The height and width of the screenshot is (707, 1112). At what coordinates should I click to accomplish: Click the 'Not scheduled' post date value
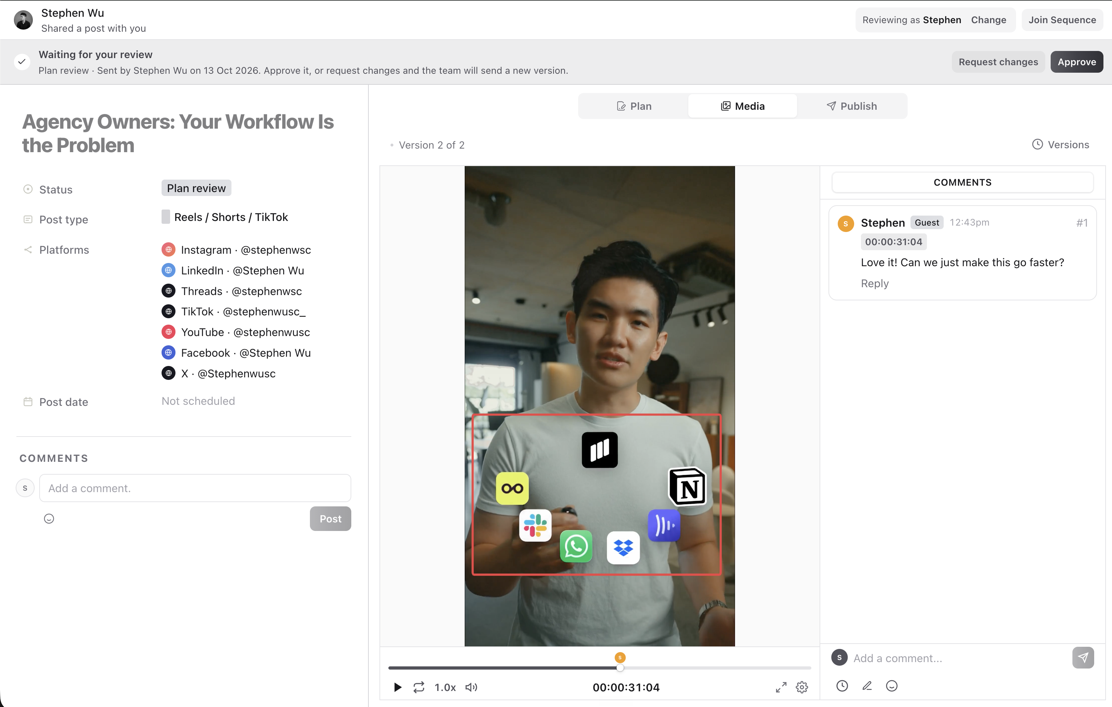click(198, 401)
